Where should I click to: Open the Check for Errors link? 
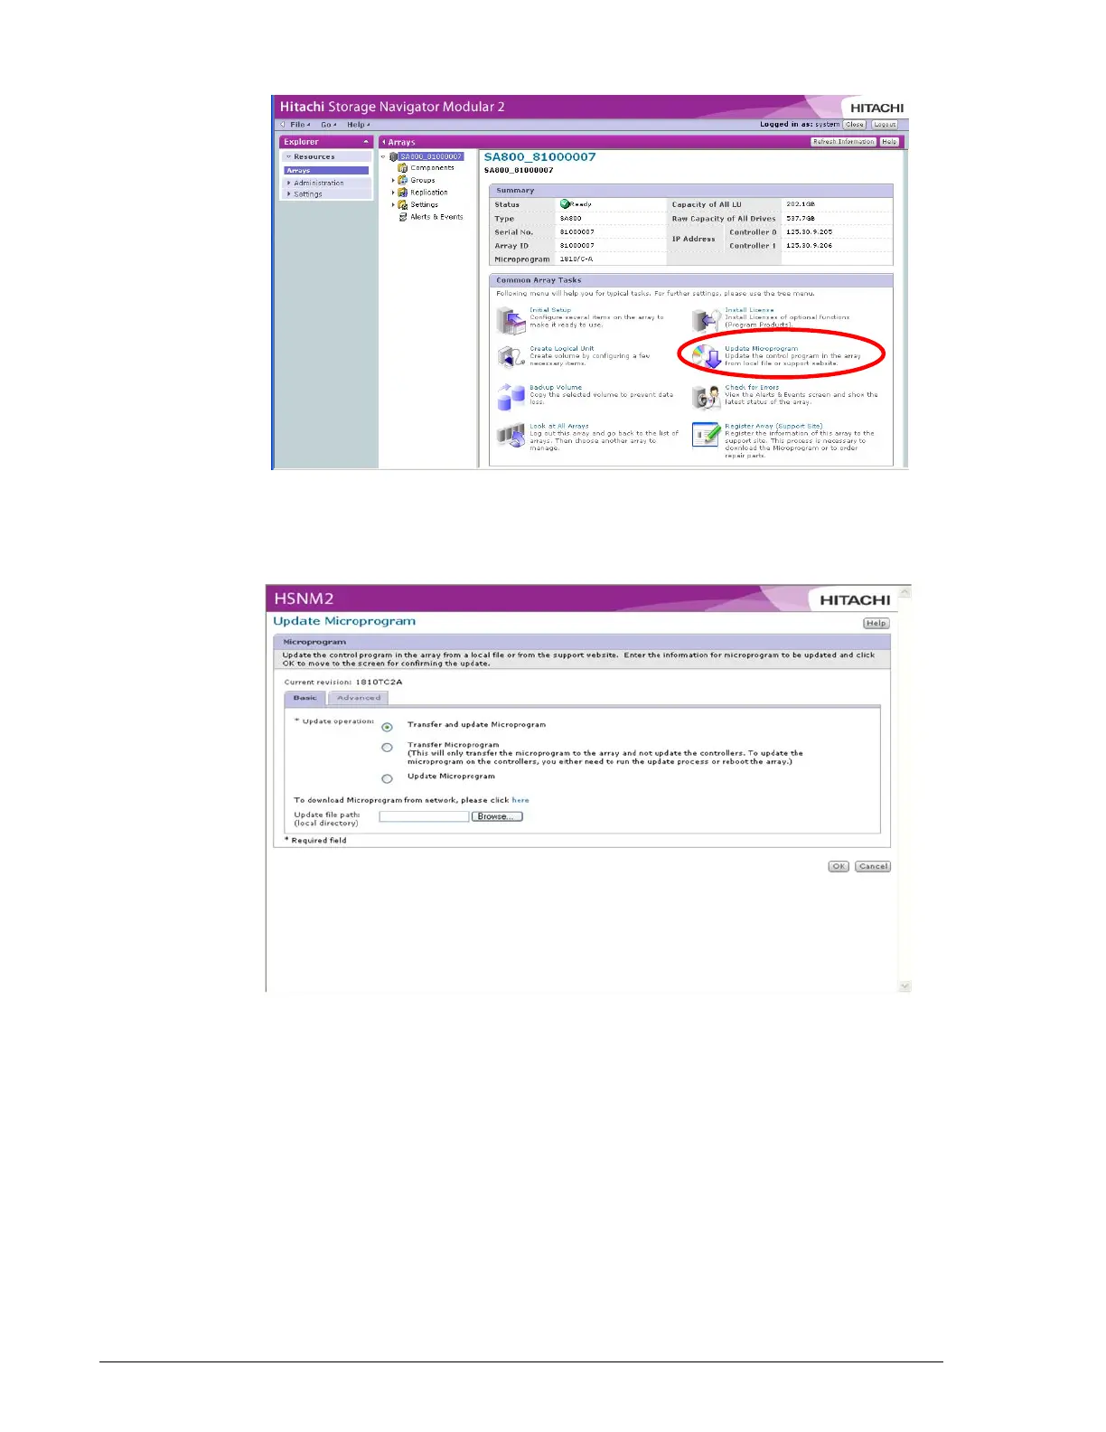point(752,388)
